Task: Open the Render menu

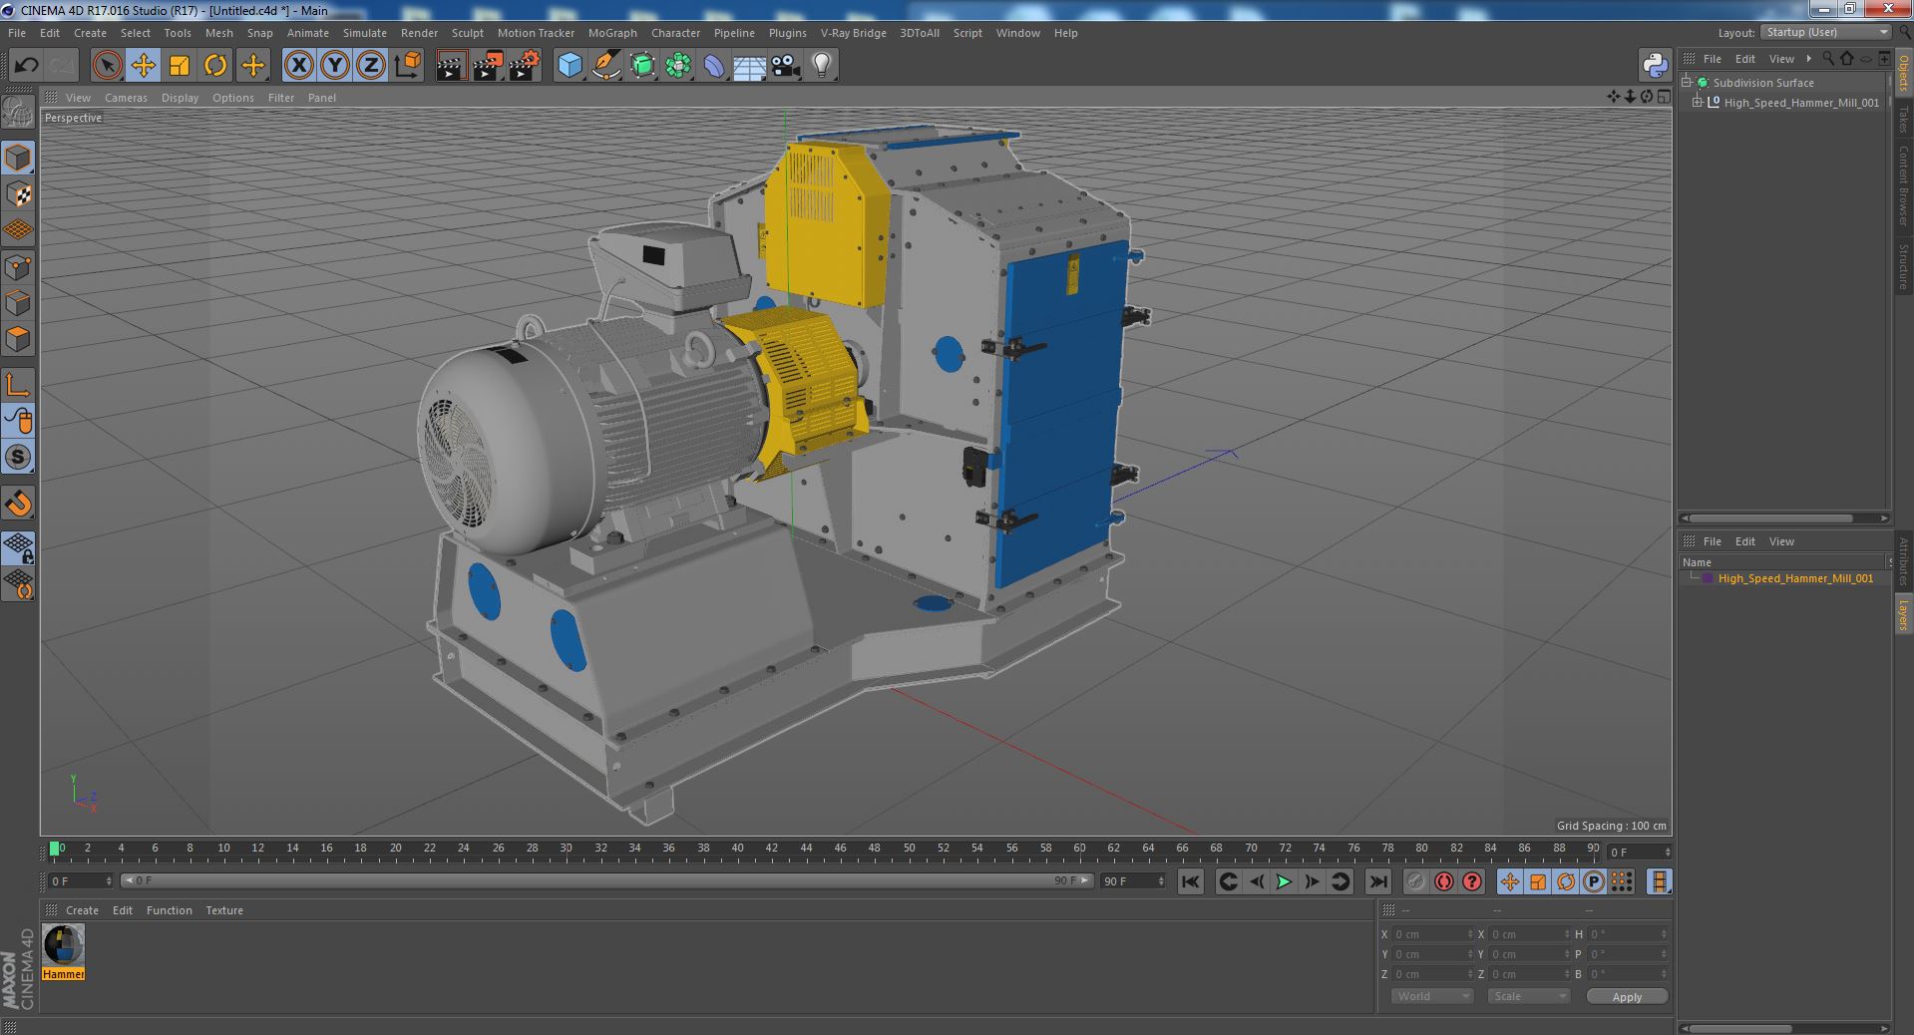Action: 419,33
